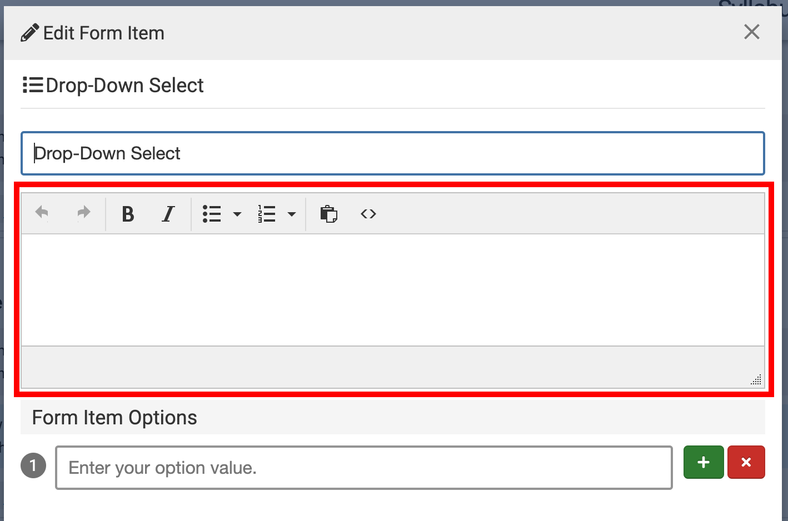
Task: Add a new option with green plus button
Action: pyautogui.click(x=704, y=462)
